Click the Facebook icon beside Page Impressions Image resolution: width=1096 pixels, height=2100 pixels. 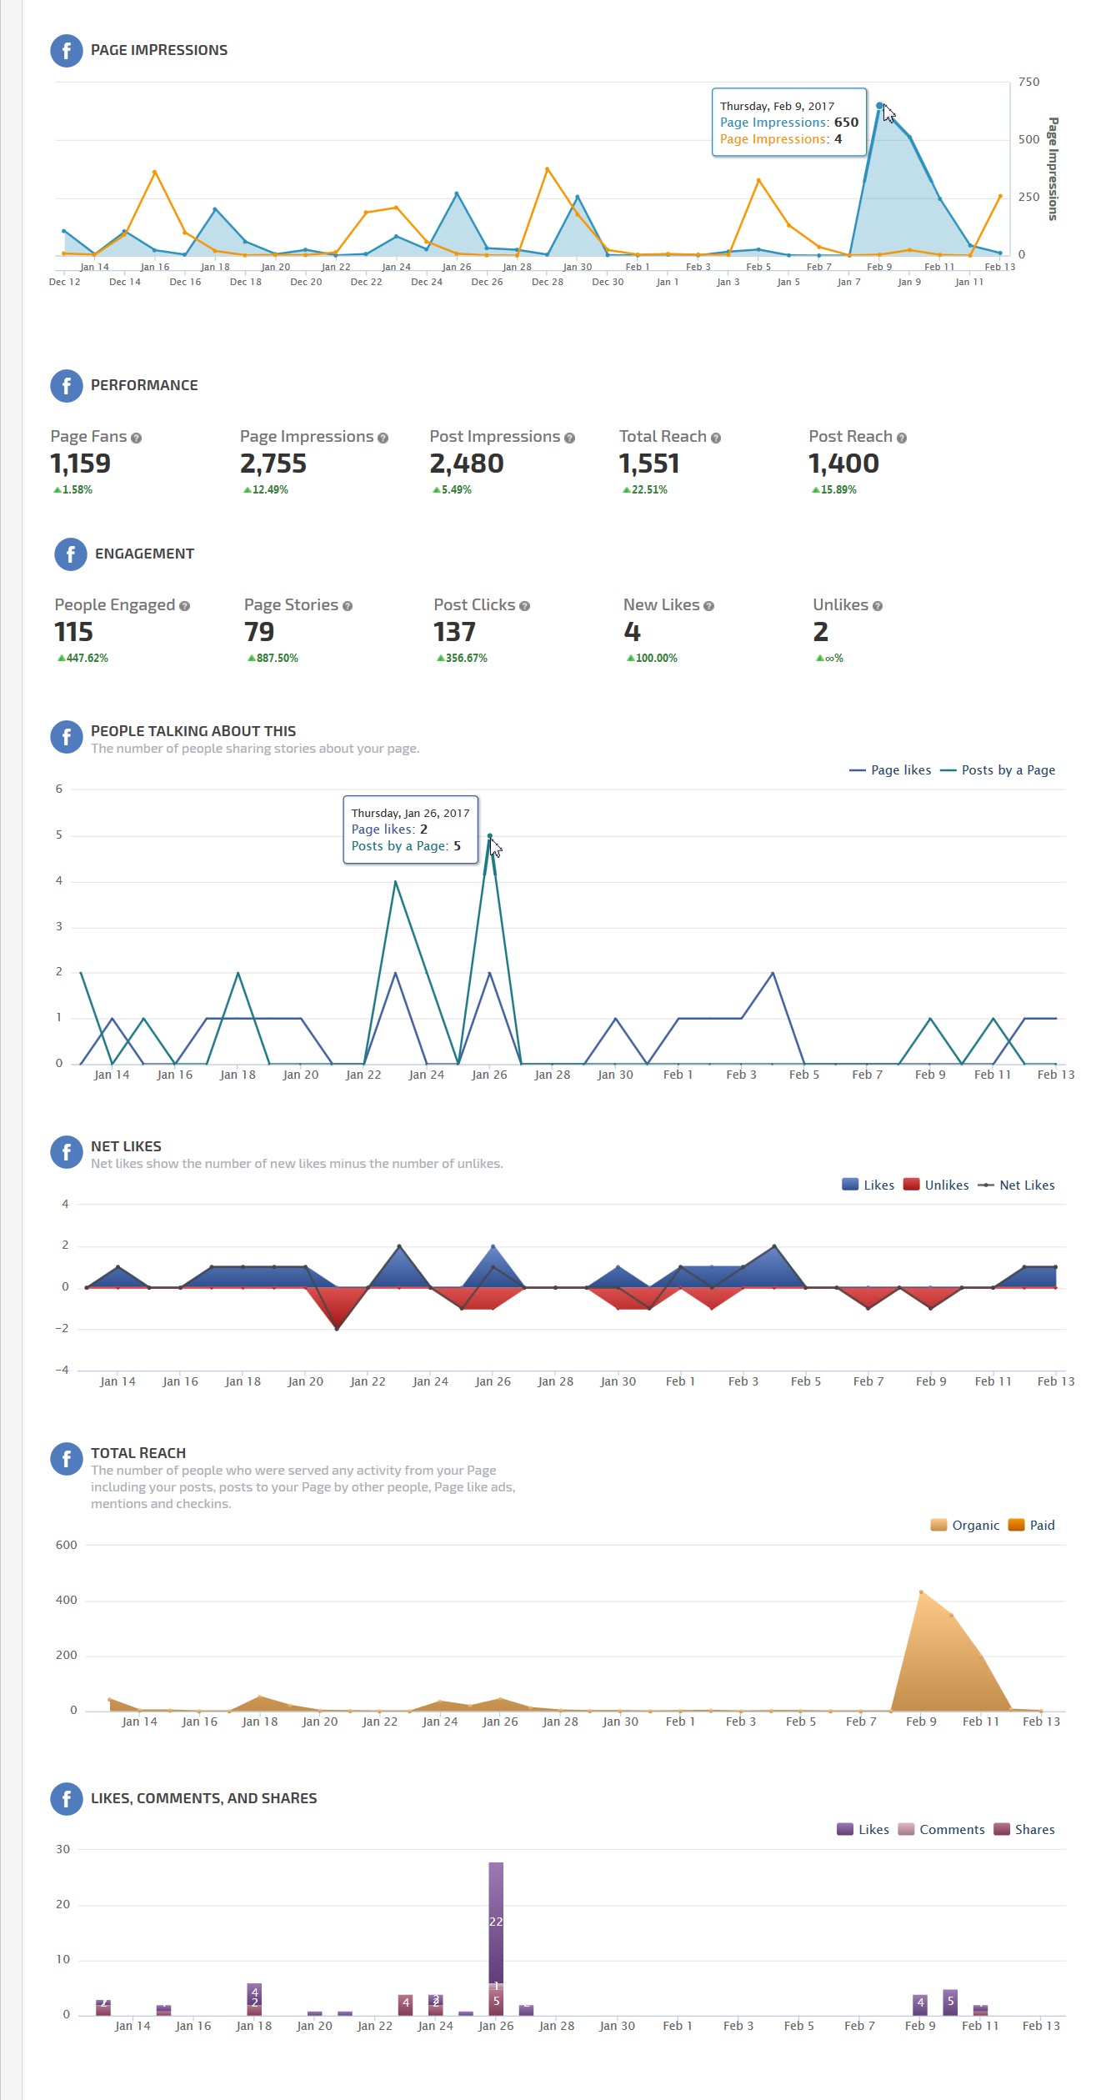click(67, 51)
